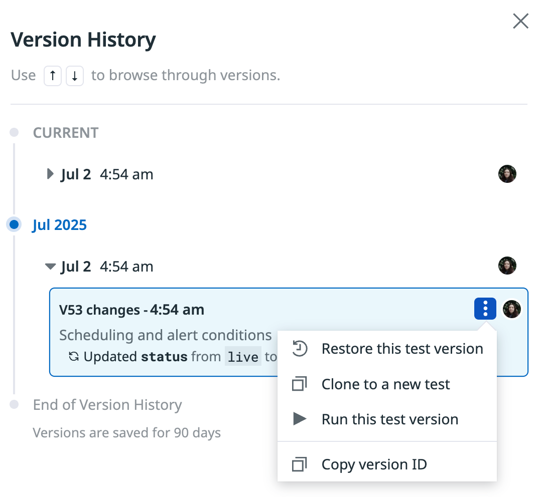The height and width of the screenshot is (497, 540).
Task: Click the play triangle icon
Action: [x=300, y=419]
